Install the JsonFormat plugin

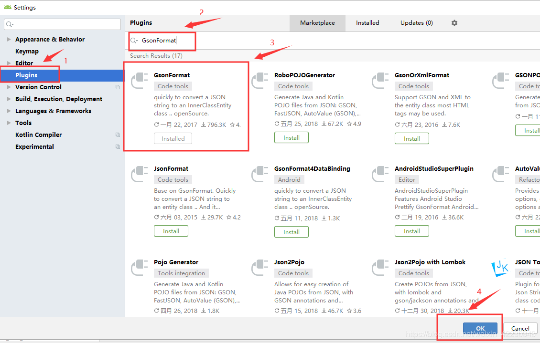[x=171, y=231]
